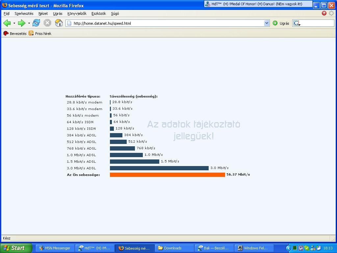Click the green Forward arrow button
This screenshot has width=337, height=253.
[x=22, y=23]
